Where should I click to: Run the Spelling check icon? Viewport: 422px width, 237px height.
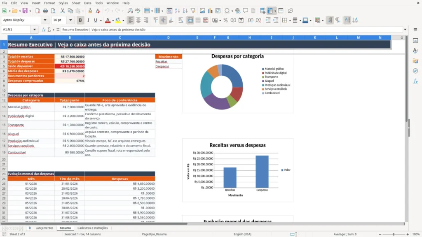[x=138, y=11]
